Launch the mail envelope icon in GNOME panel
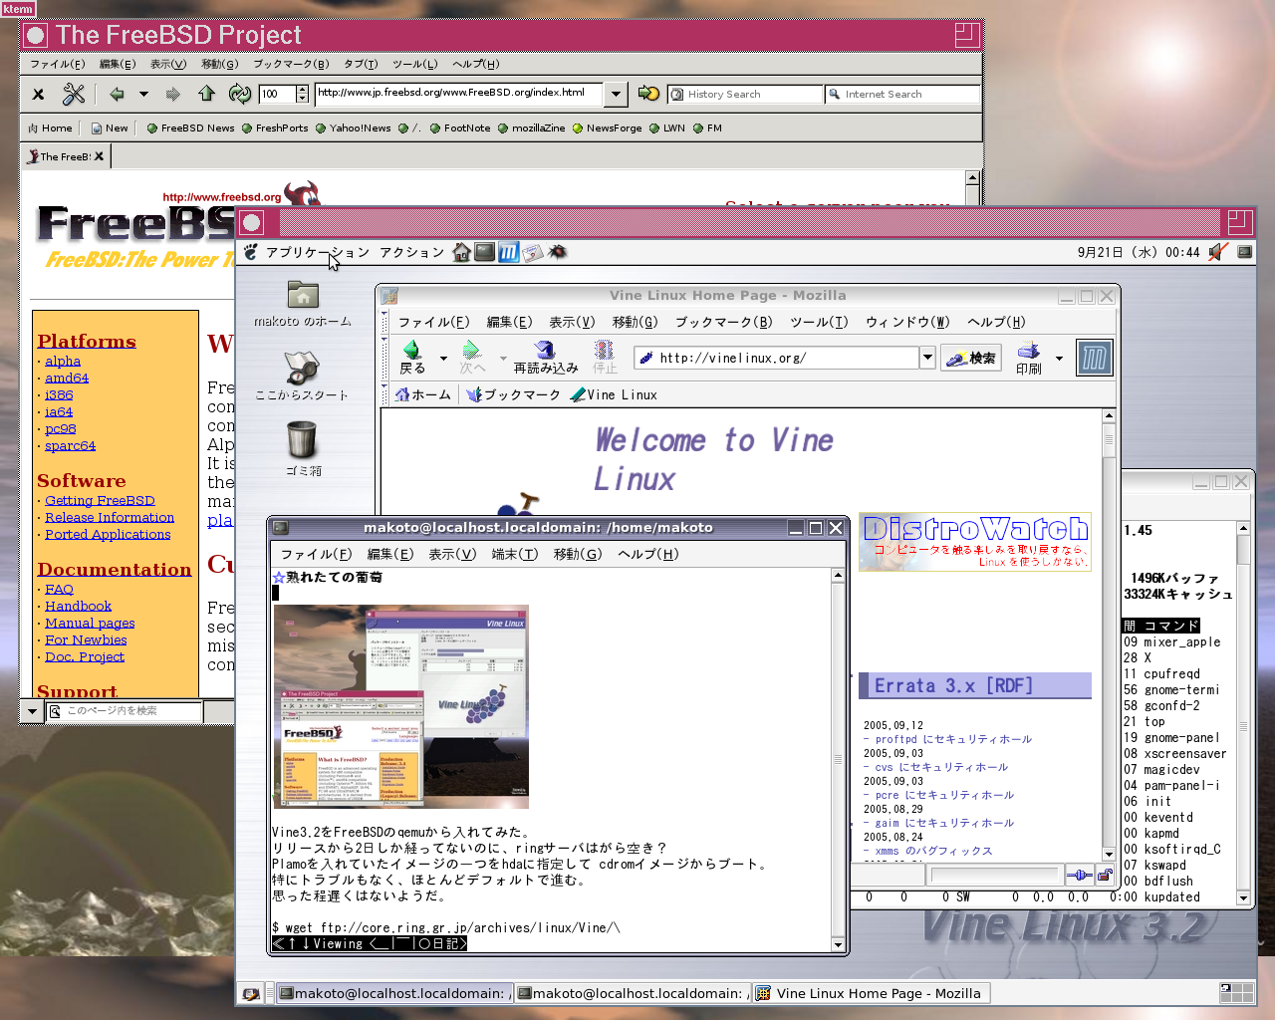Screen dimensions: 1275x1020 533,253
